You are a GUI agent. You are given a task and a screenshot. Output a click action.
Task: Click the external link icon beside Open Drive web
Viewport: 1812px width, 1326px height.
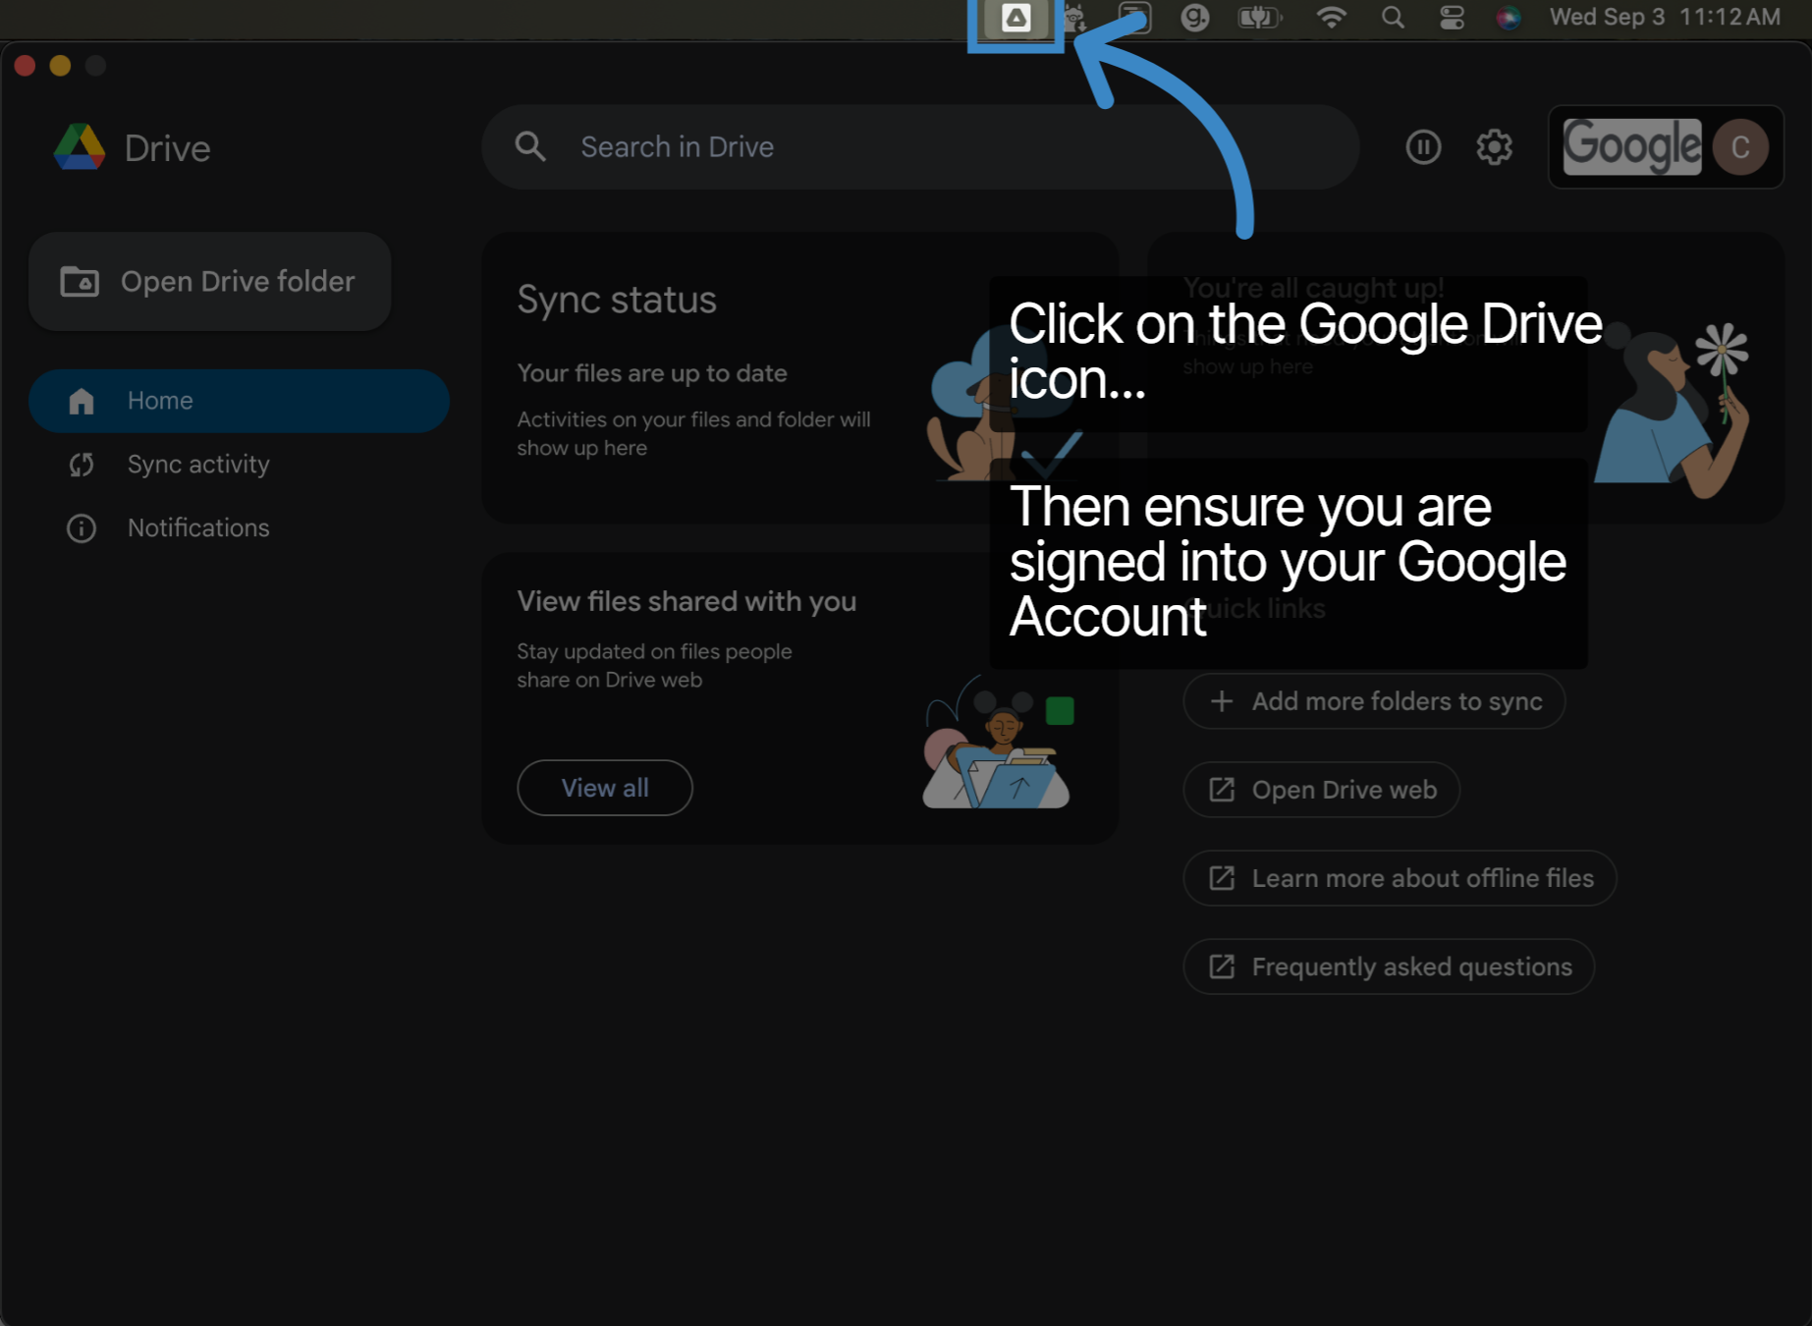click(1222, 790)
